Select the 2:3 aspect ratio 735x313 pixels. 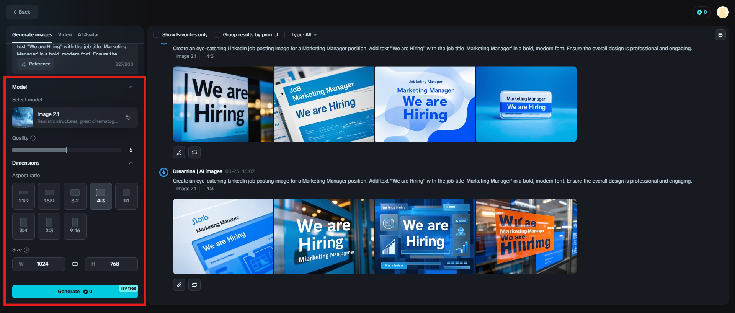click(49, 226)
